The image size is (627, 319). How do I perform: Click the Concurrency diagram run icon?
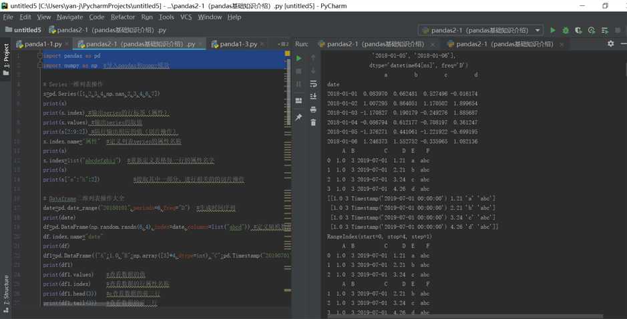[604, 30]
